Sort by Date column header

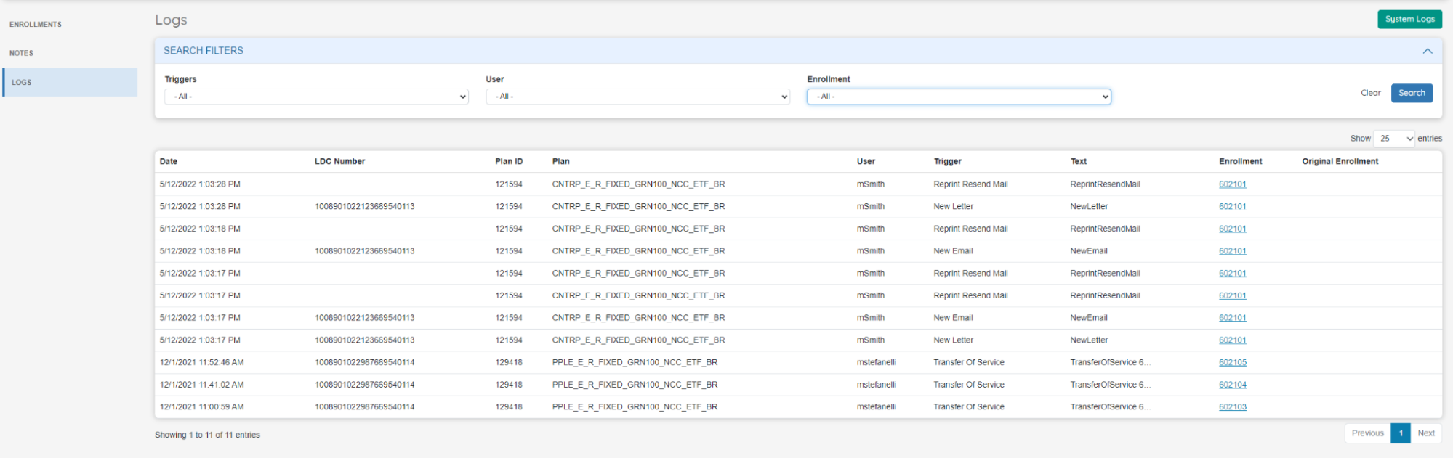tap(169, 162)
